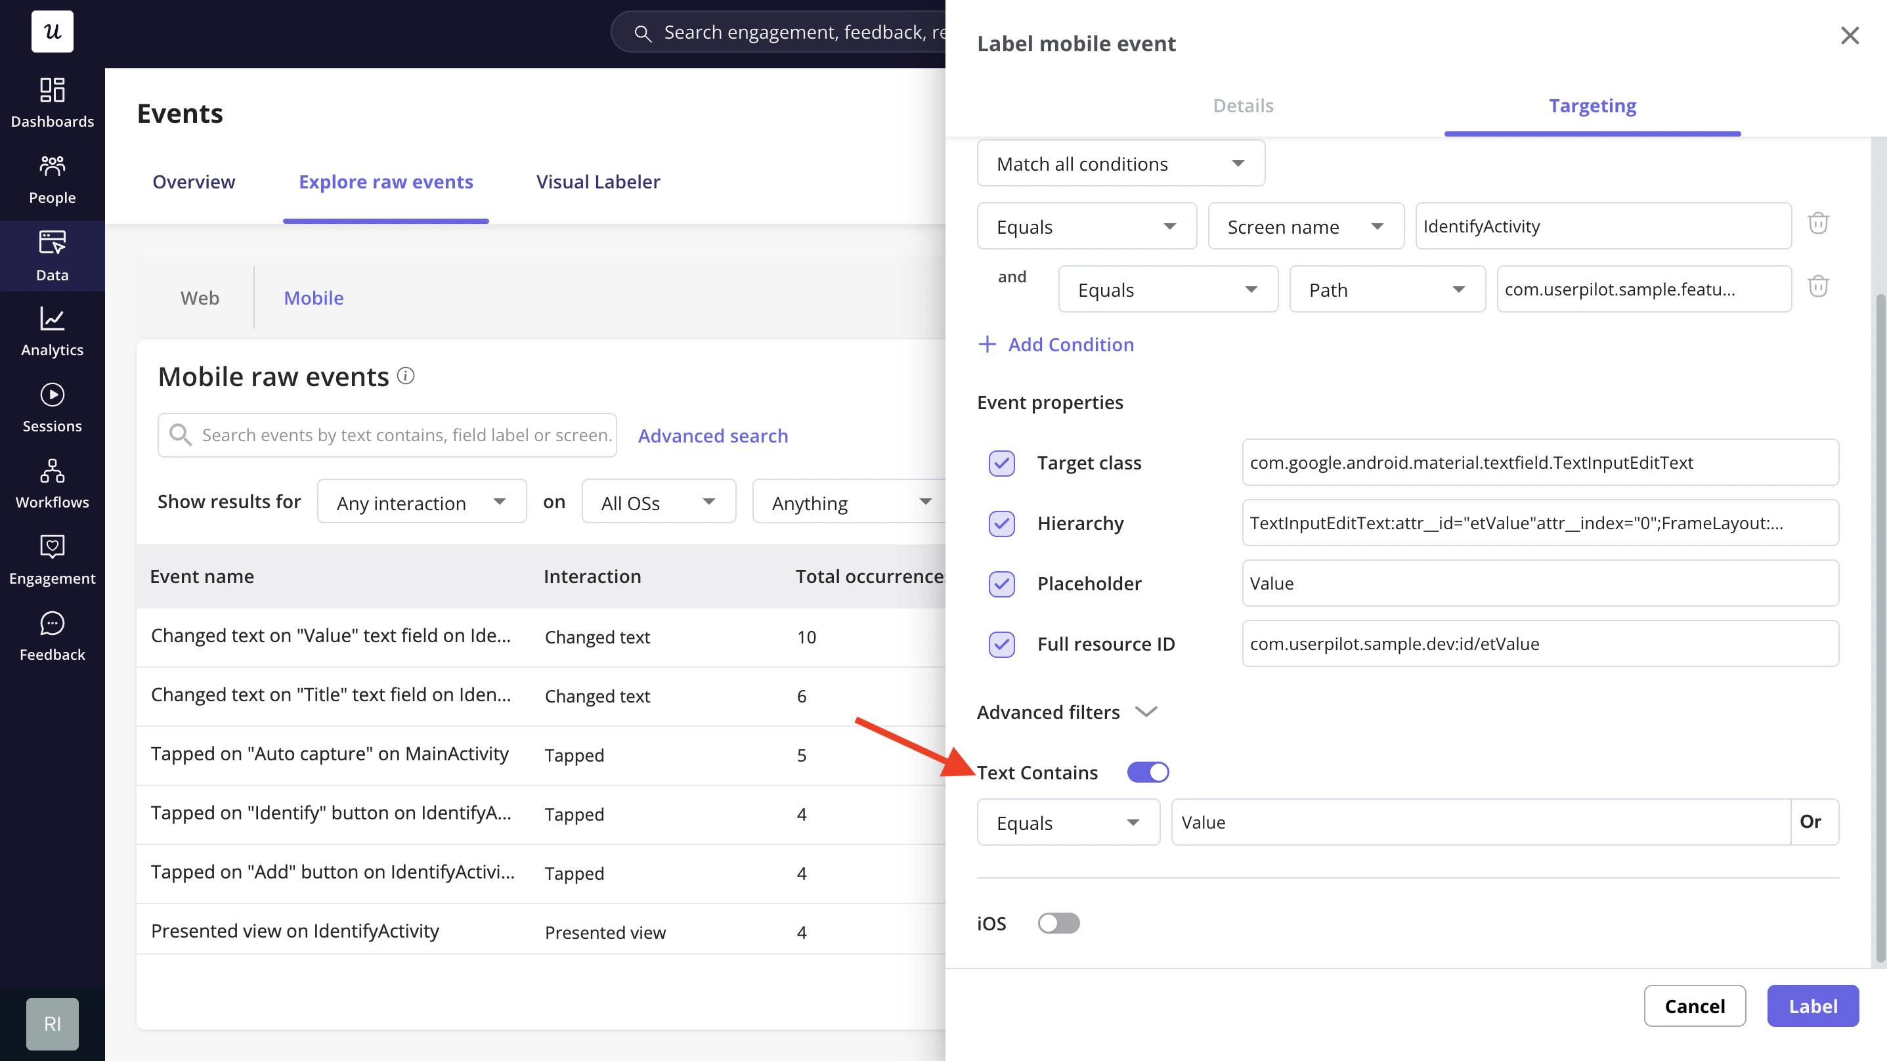Open Advanced search link
Screen dimensions: 1887x1061
pyautogui.click(x=713, y=435)
